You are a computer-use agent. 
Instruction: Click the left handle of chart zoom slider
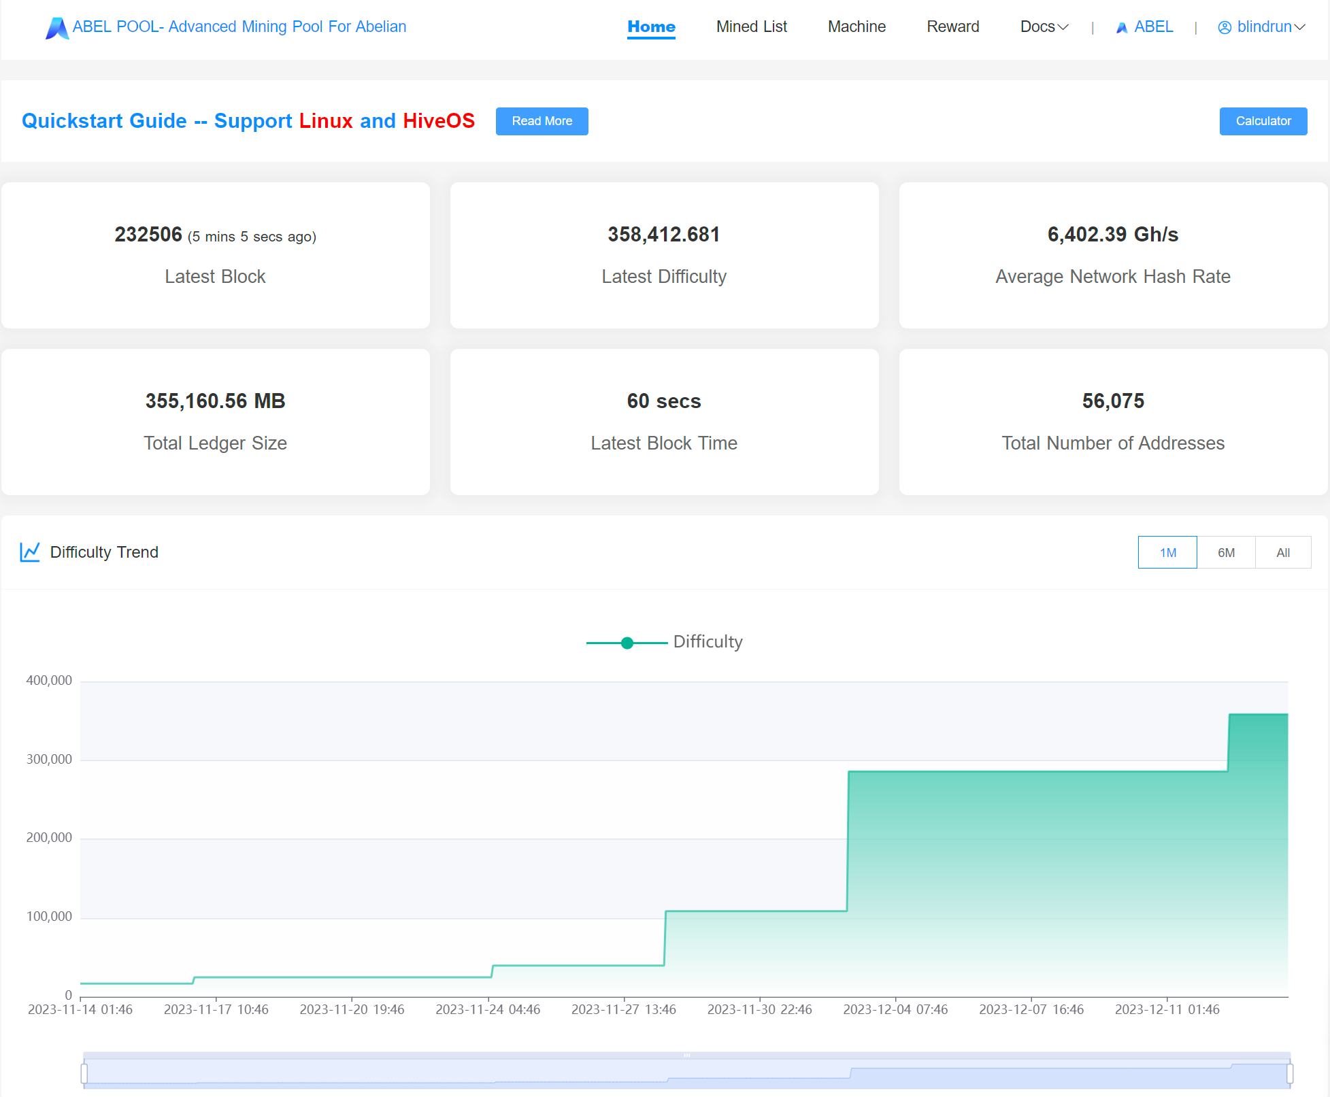click(x=84, y=1073)
